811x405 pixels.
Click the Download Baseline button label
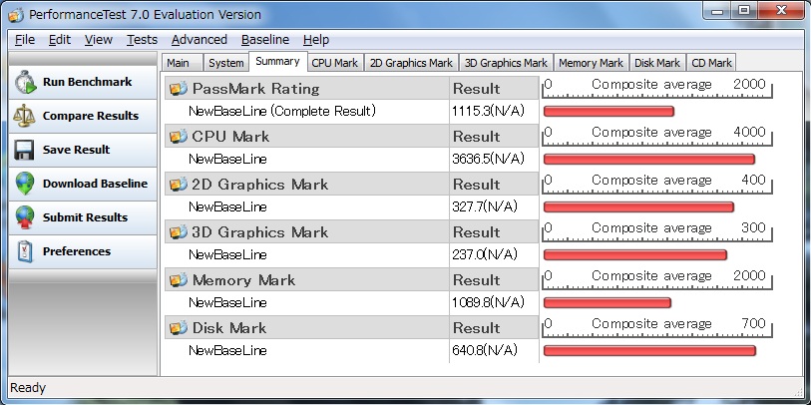click(95, 184)
